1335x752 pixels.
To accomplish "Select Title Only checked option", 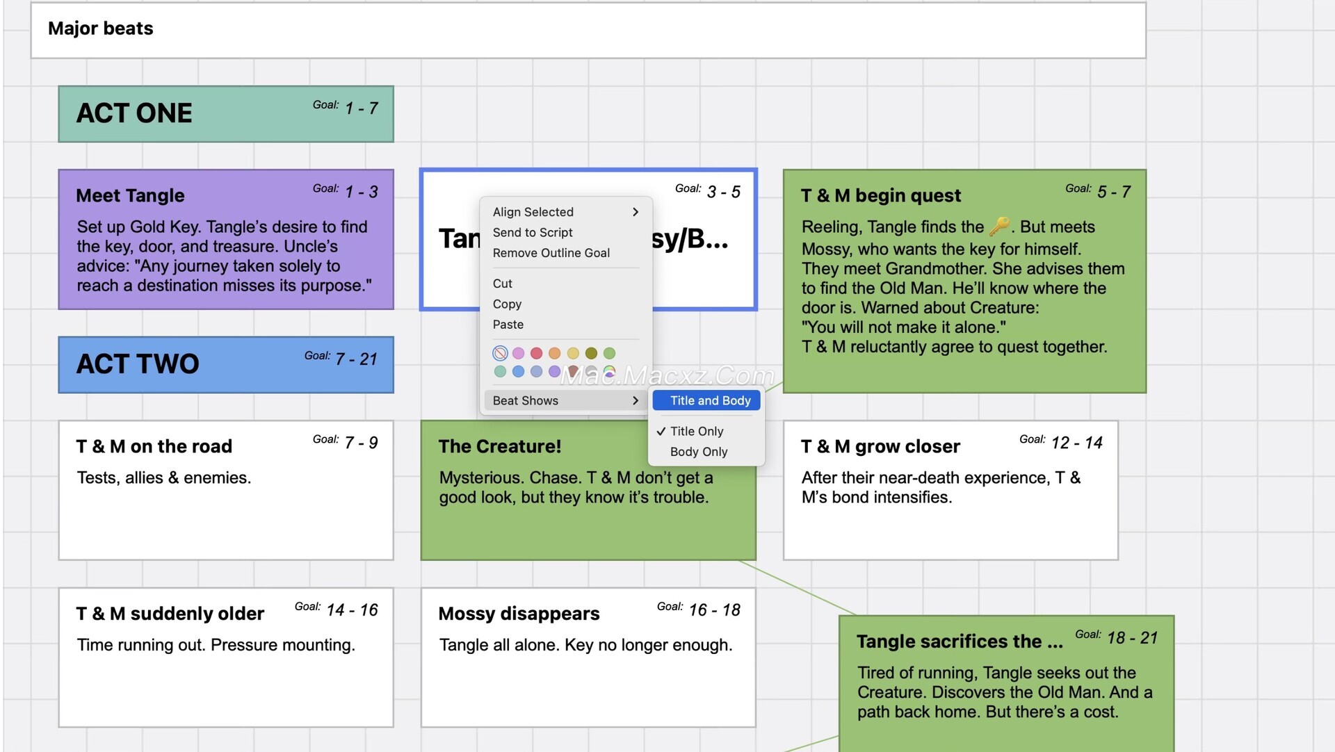I will (x=697, y=431).
